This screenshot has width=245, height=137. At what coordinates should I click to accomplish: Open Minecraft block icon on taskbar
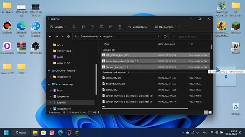[x=77, y=133]
